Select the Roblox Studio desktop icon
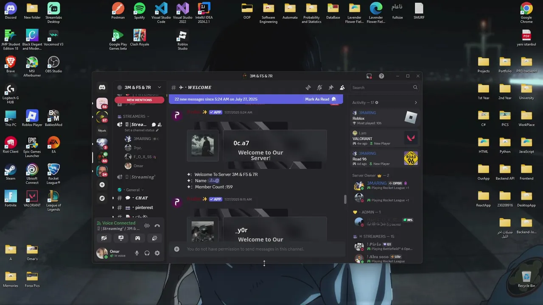Image resolution: width=543 pixels, height=305 pixels. [182, 40]
